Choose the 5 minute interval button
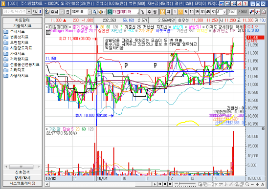The width and height of the screenshot is (268, 189). coord(186,12)
